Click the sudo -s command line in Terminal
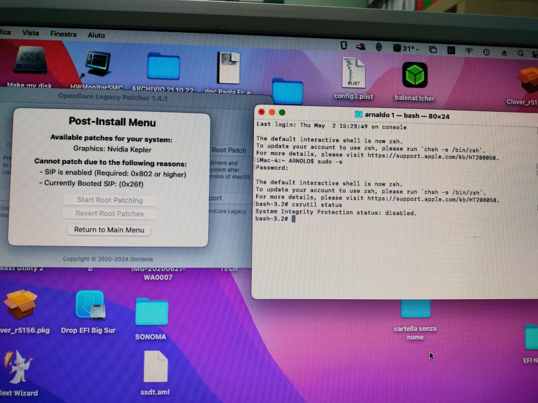Screen dimensions: 538x403 299,161
